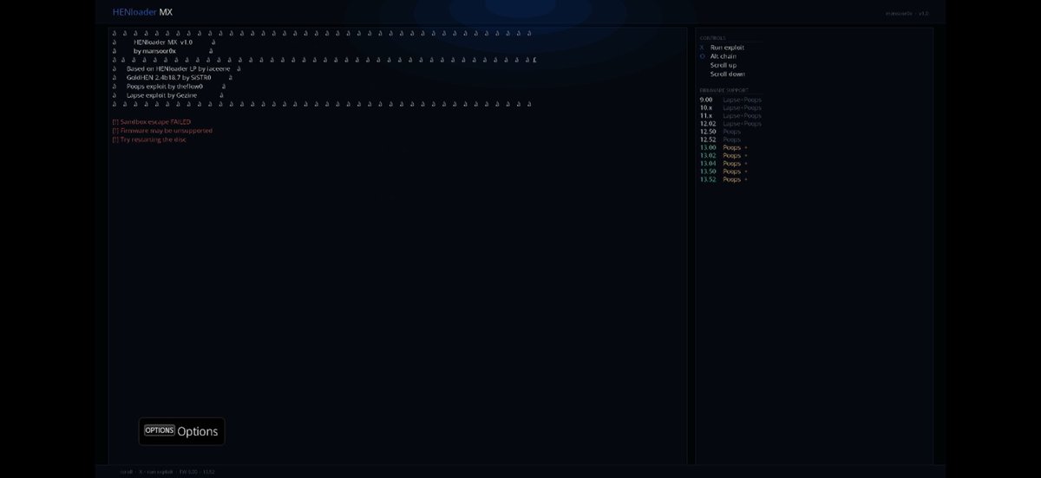Select firmware row 13.52
Screen dimensions: 1041x478
[723, 179]
